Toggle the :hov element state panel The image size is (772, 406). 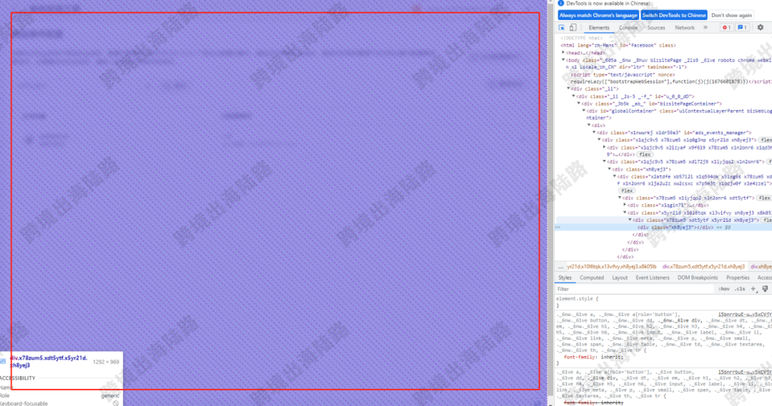click(723, 289)
